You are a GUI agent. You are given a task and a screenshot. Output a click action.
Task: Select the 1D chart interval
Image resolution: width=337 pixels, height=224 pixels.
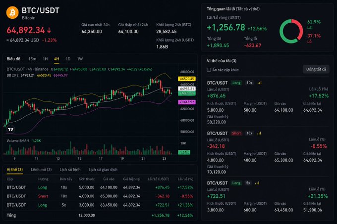point(68,59)
